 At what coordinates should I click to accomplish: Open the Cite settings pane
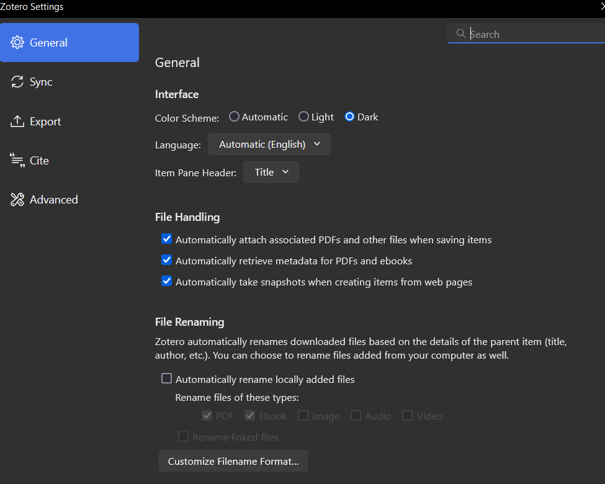pyautogui.click(x=69, y=161)
